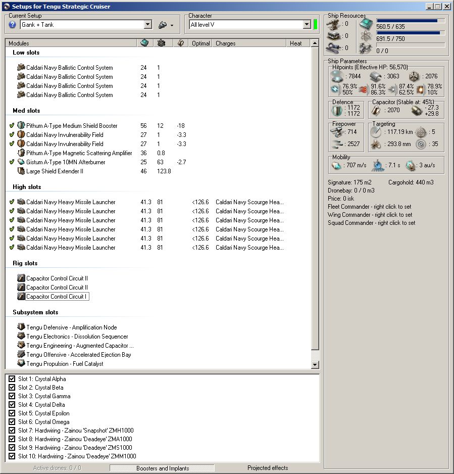
Task: Click the align time icon showing 7.1 s
Action: pyautogui.click(x=378, y=166)
